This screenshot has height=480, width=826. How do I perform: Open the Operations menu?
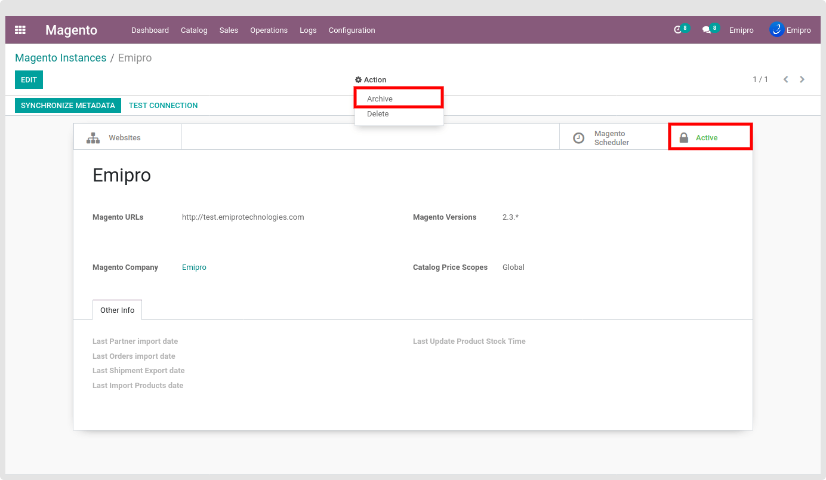coord(269,30)
